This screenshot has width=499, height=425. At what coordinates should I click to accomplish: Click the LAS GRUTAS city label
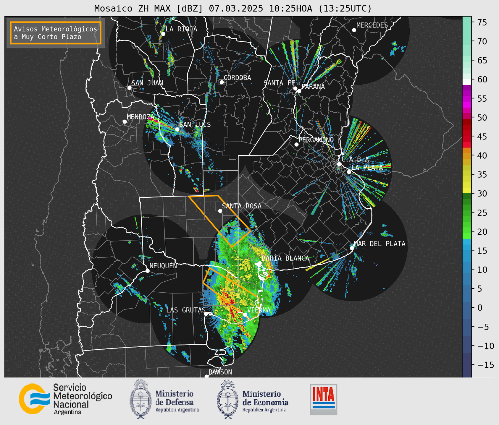(x=186, y=310)
